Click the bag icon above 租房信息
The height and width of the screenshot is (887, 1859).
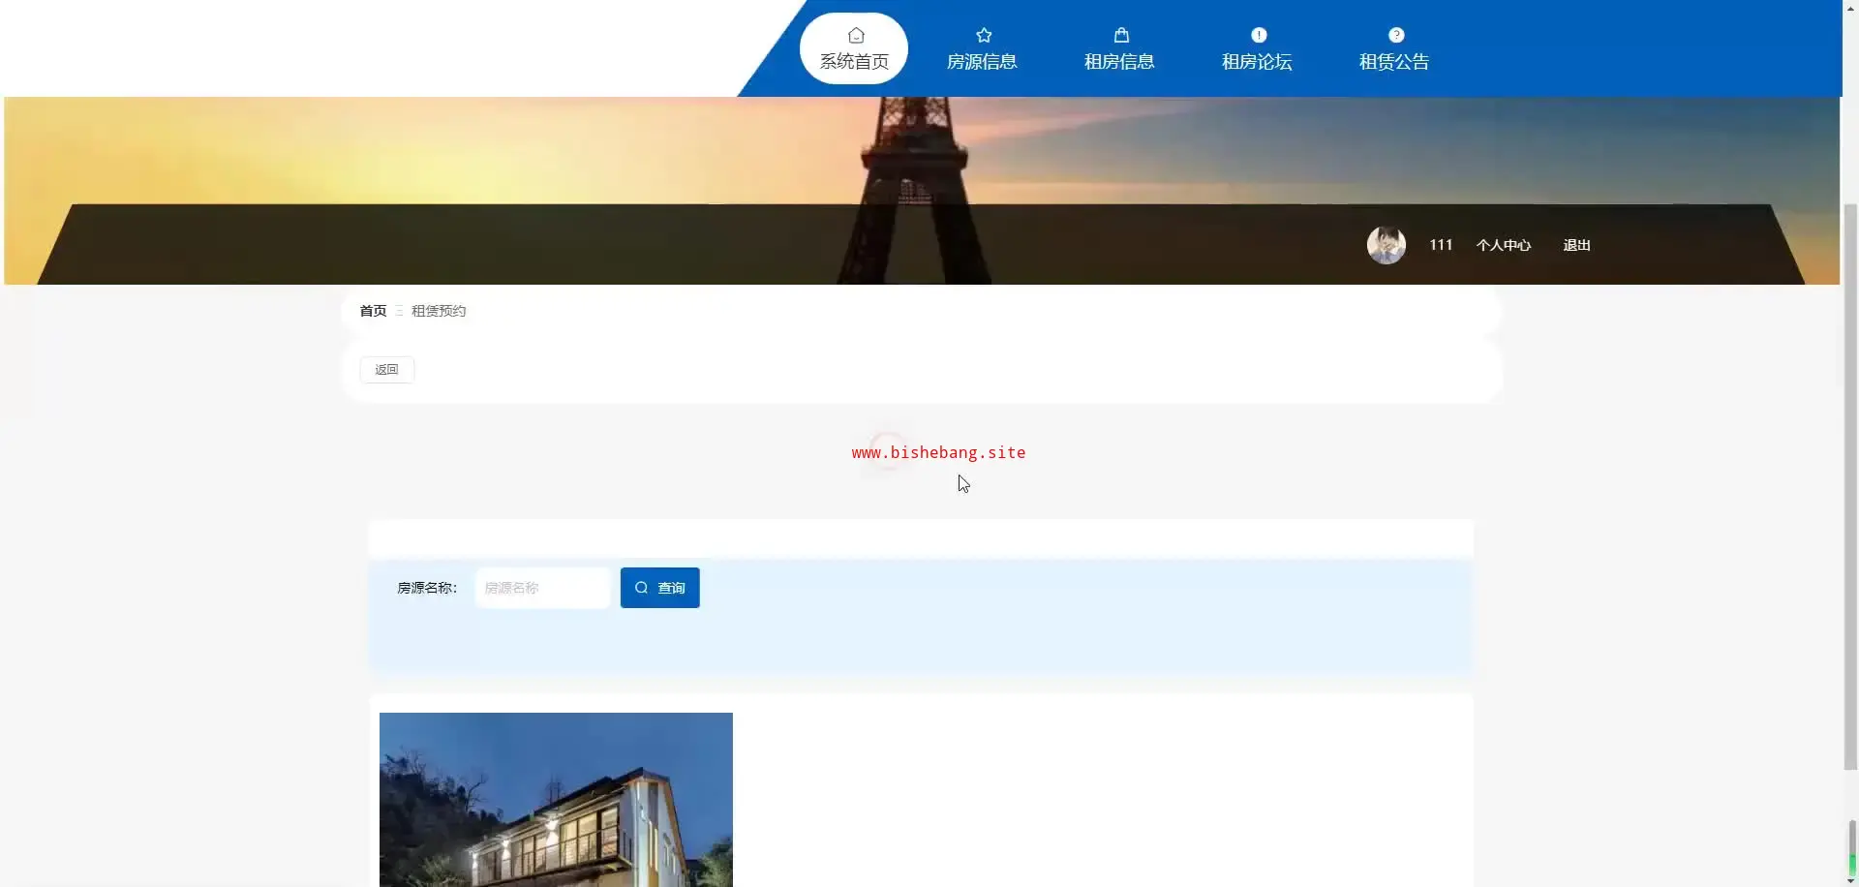tap(1121, 36)
